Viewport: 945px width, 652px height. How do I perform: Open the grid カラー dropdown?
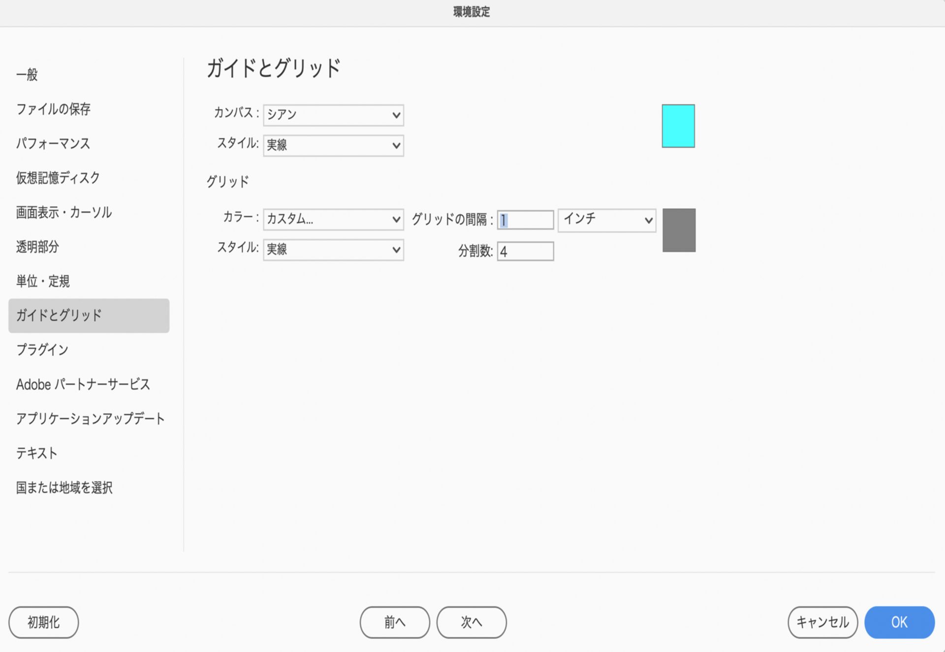(333, 219)
